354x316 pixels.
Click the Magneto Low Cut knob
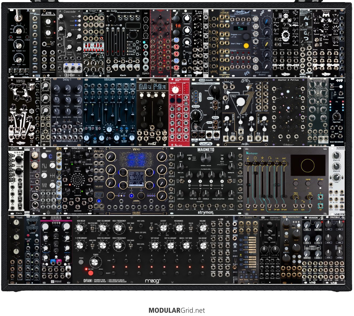tap(180, 193)
